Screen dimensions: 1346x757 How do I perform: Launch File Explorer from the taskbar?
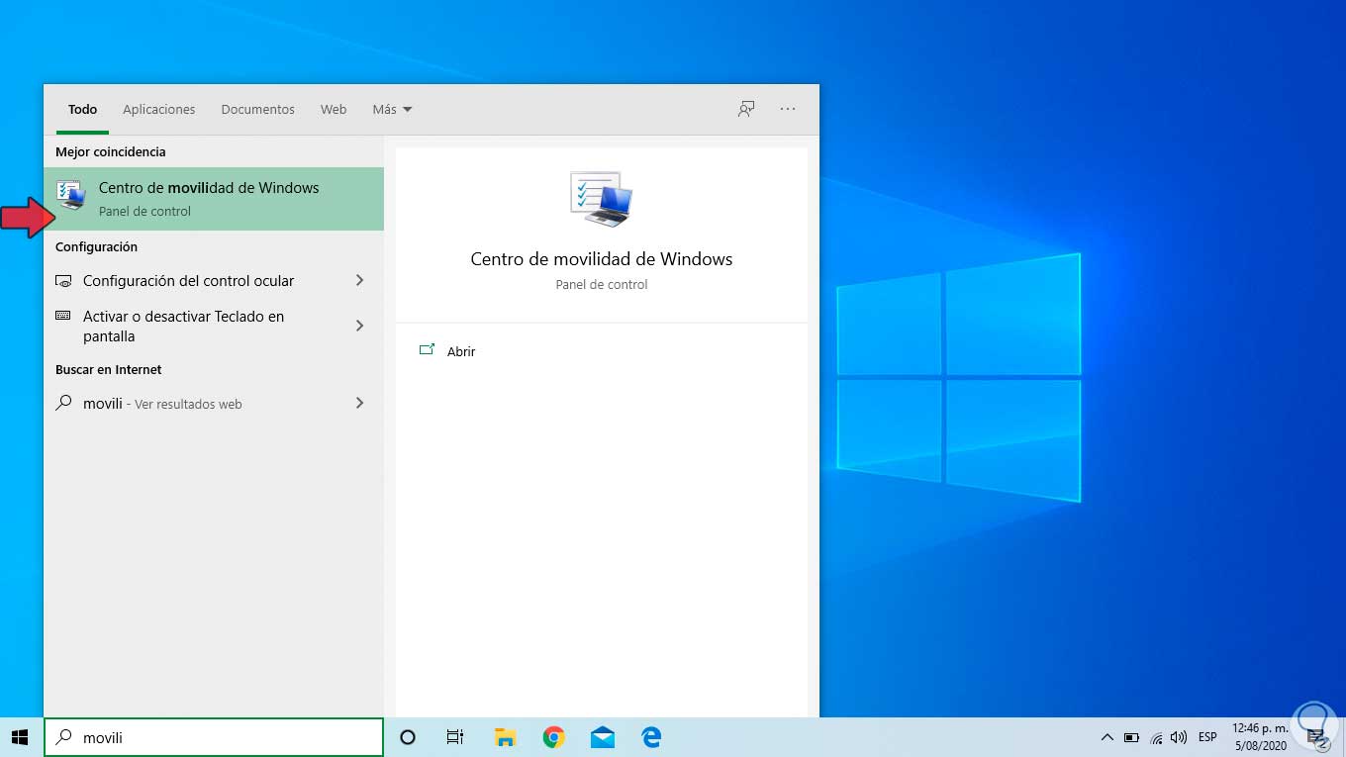(x=505, y=737)
